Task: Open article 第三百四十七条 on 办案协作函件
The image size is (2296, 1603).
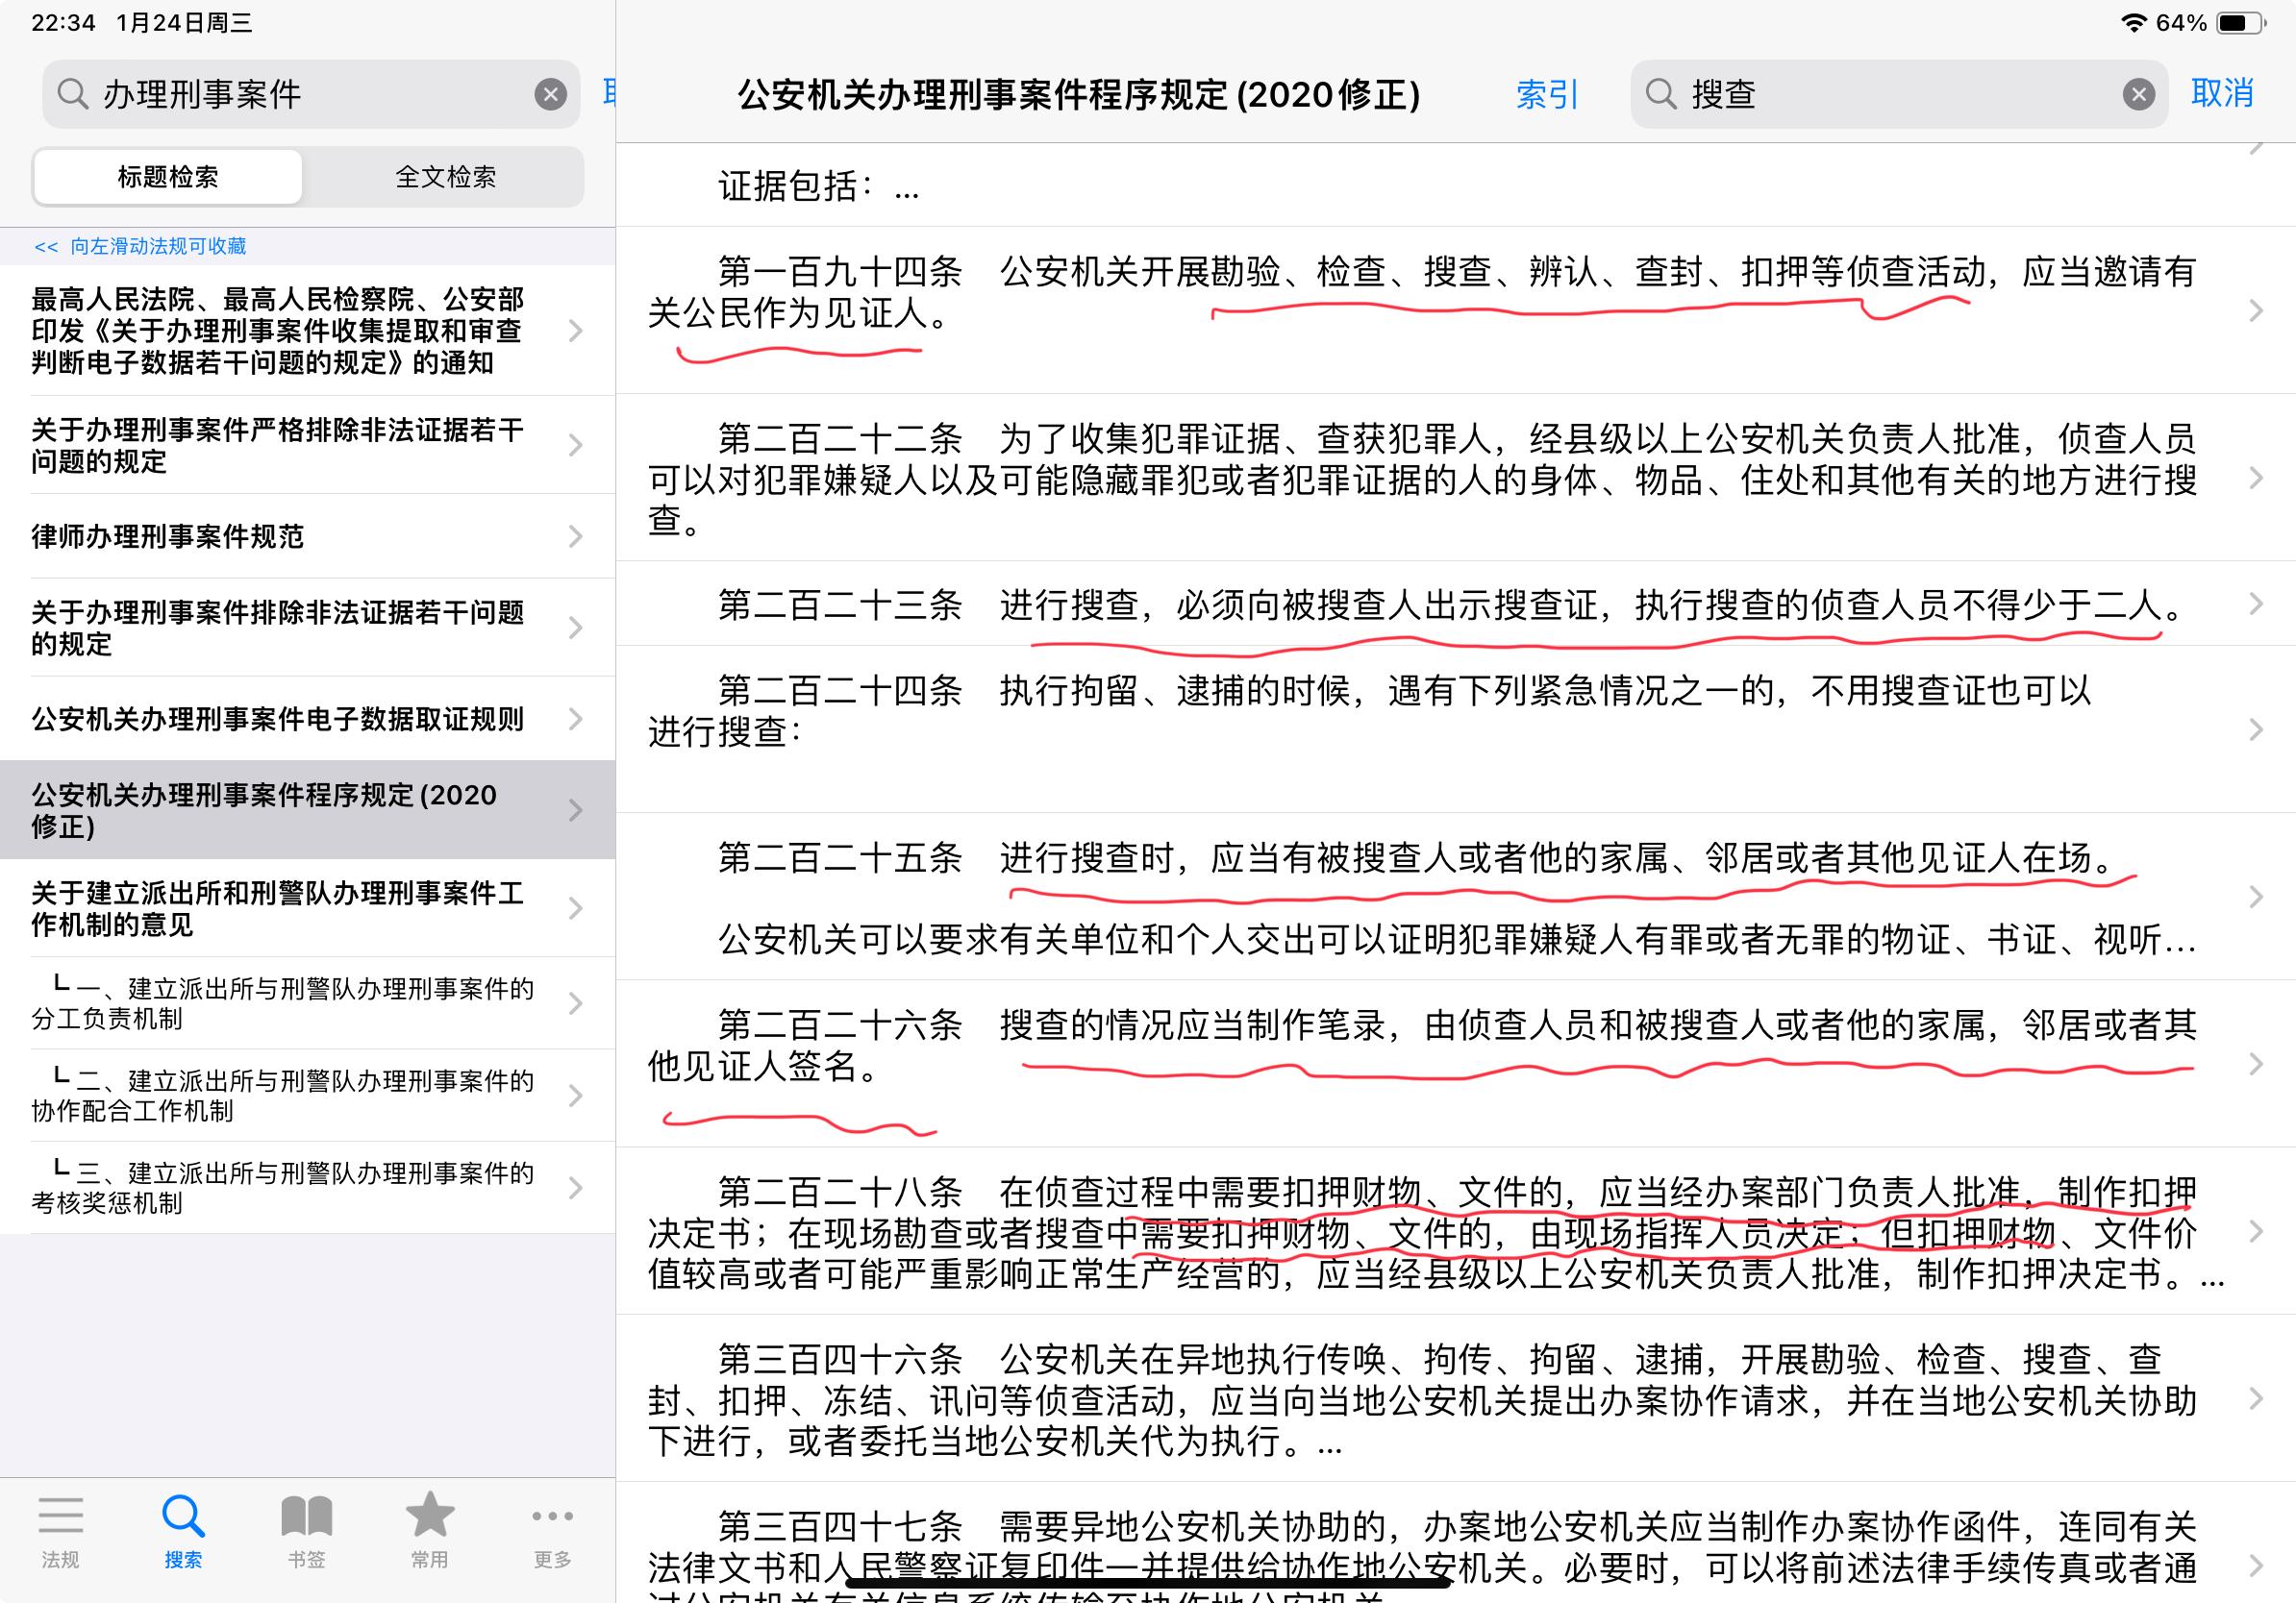Action: 1456,1543
